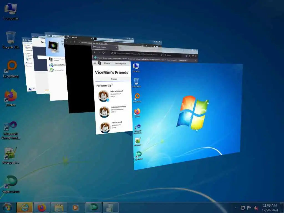Open the Computer desktop icon
Viewport: 284px width, 213px height.
tap(11, 12)
